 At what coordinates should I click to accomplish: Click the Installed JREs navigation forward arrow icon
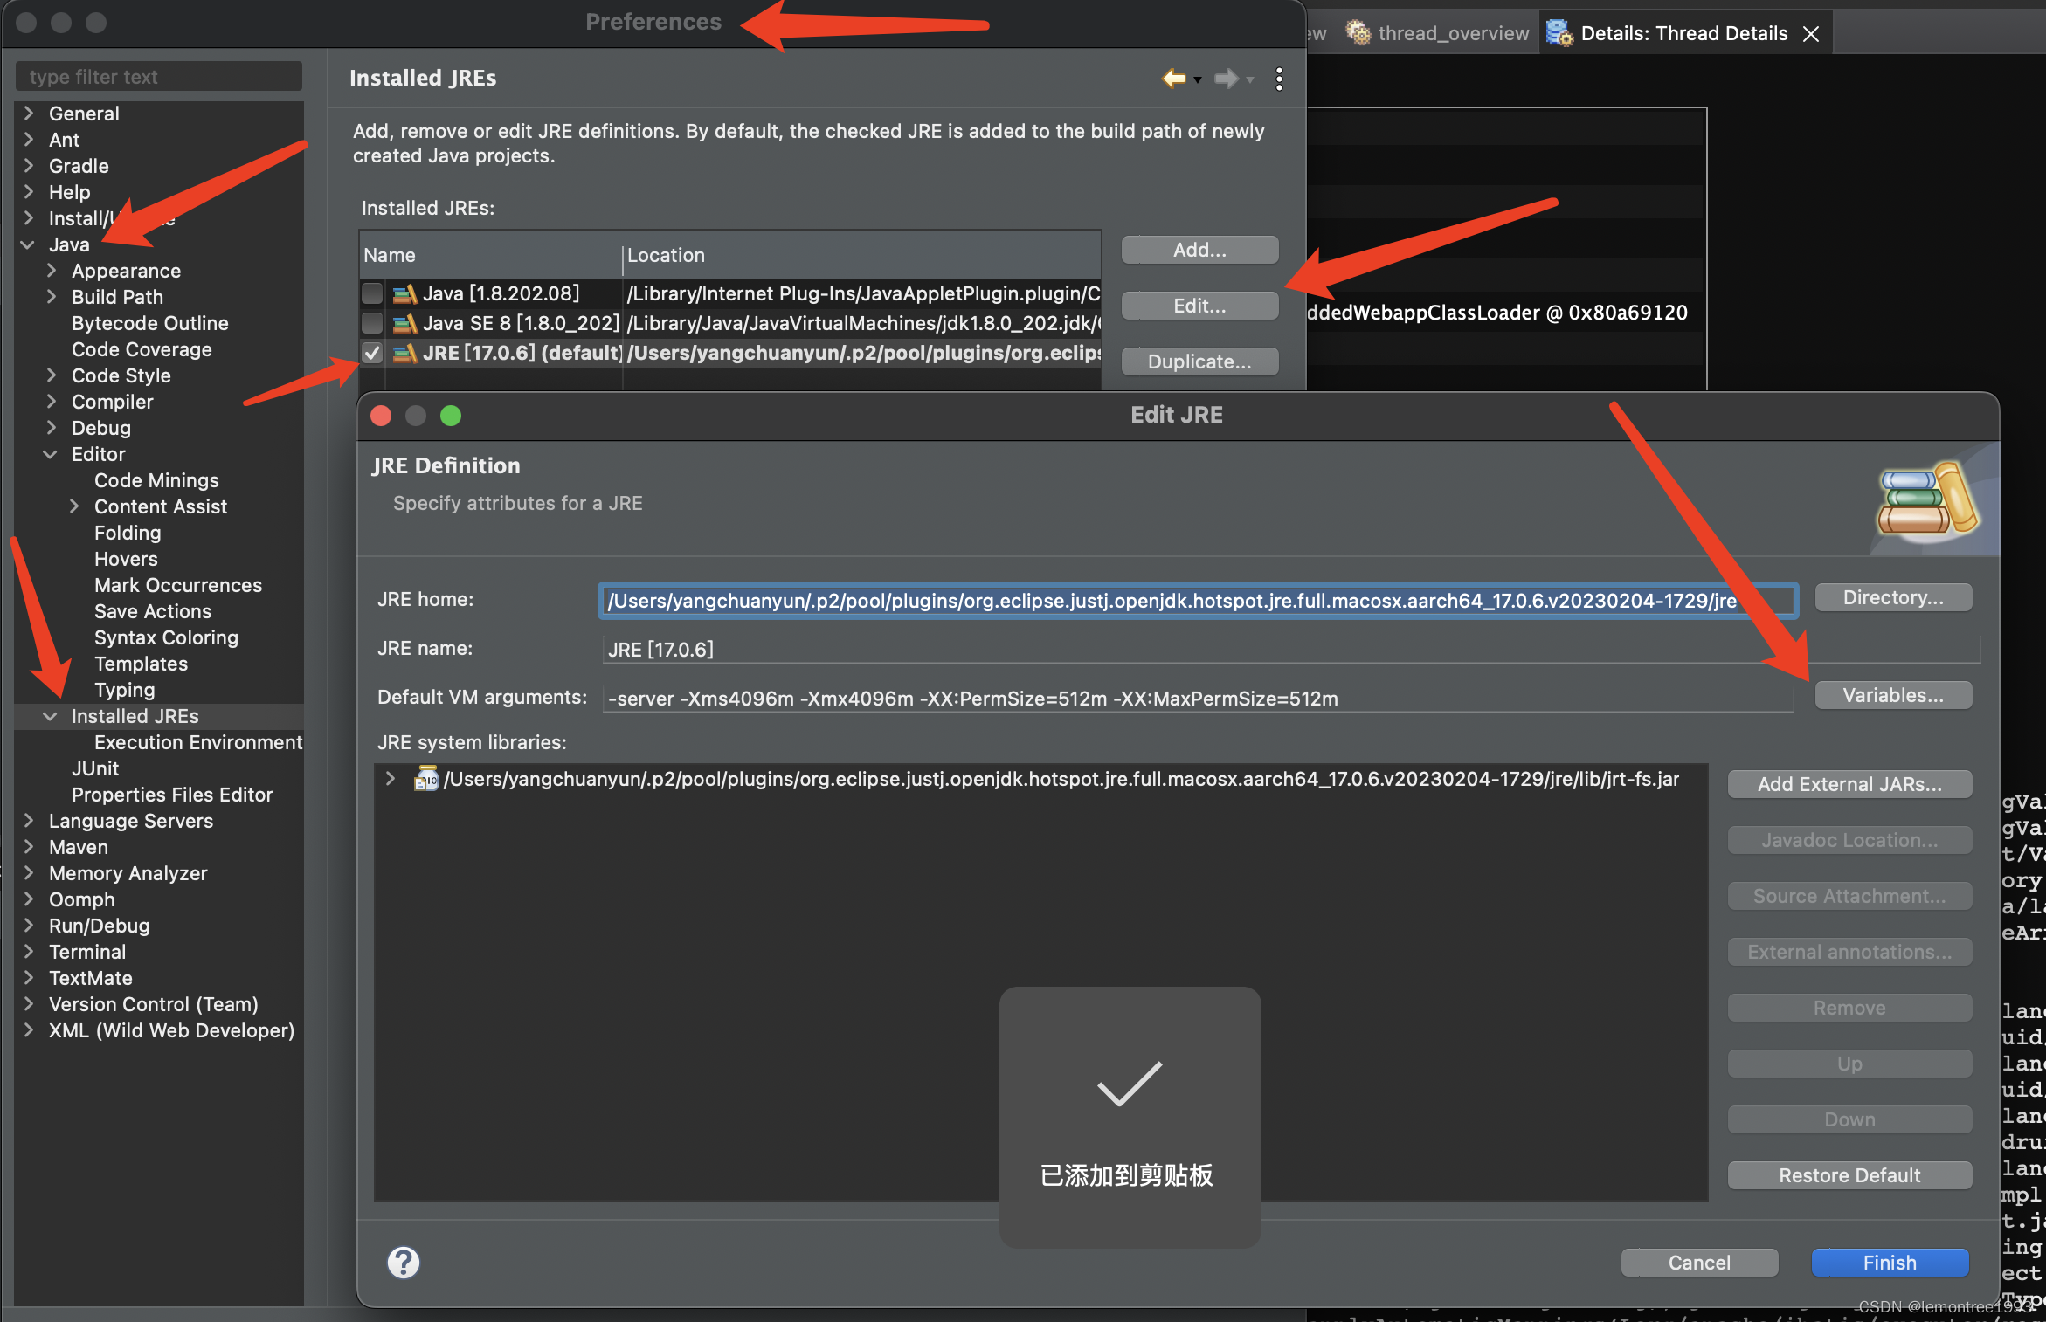tap(1224, 79)
